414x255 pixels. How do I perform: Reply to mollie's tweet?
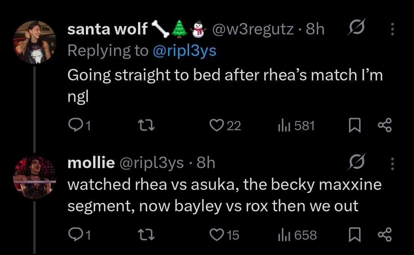tap(74, 235)
